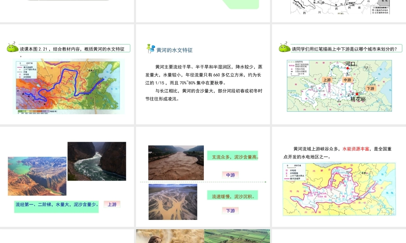Select the braided river delta photo
The width and height of the screenshot is (406, 243).
pos(173,202)
